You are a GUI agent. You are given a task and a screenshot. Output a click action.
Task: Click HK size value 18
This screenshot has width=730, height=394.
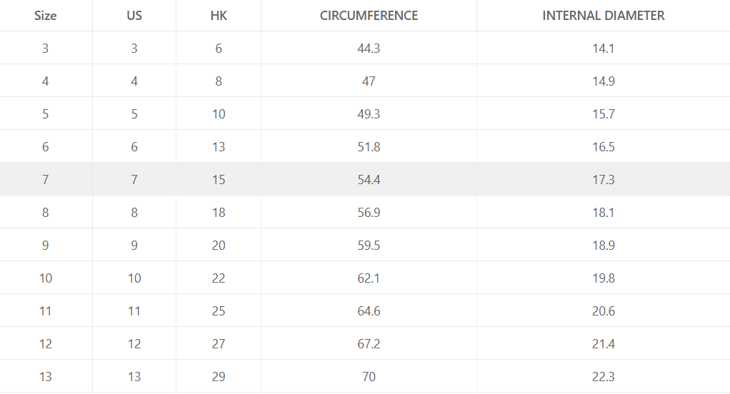click(219, 213)
